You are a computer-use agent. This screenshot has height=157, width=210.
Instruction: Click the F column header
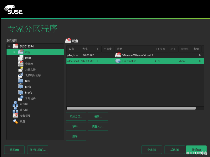click(x=98, y=49)
